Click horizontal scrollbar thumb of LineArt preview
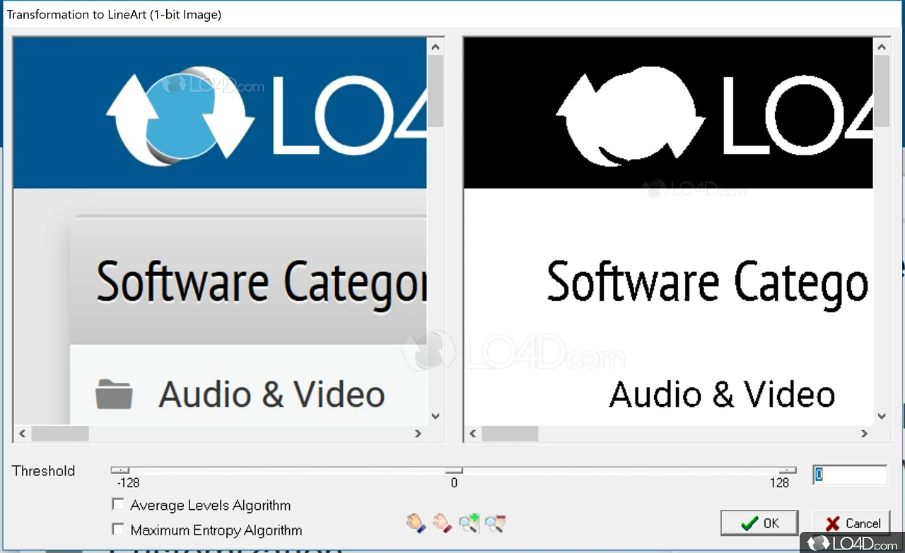The width and height of the screenshot is (905, 553). pyautogui.click(x=510, y=434)
